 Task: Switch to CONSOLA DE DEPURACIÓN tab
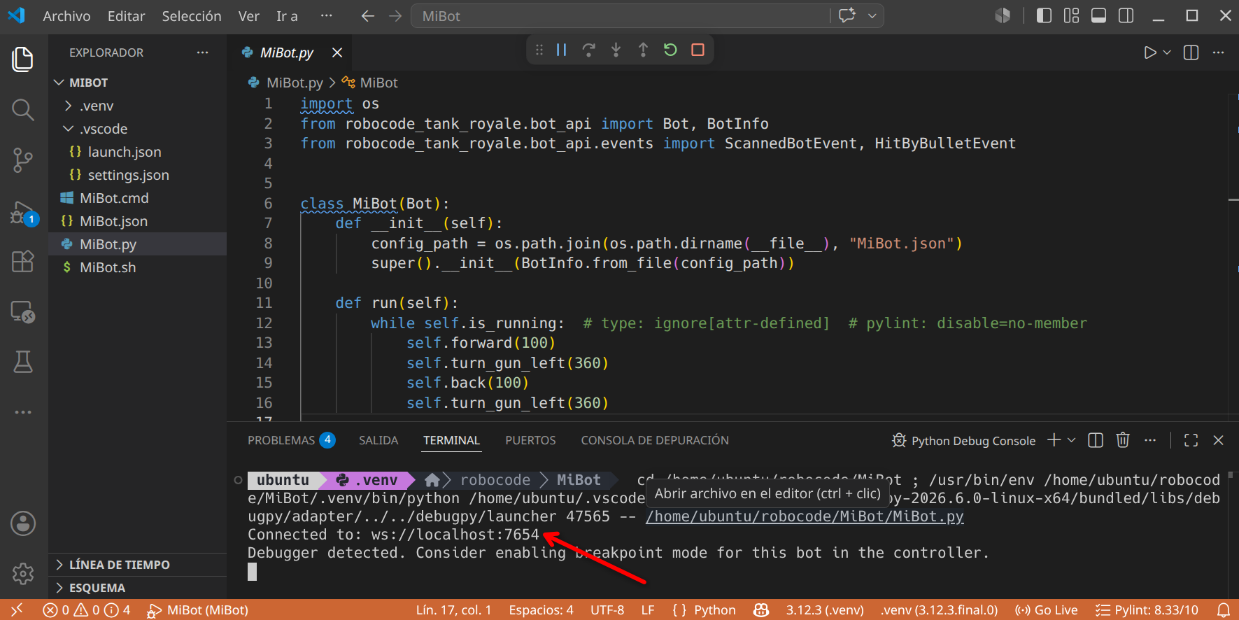point(655,440)
